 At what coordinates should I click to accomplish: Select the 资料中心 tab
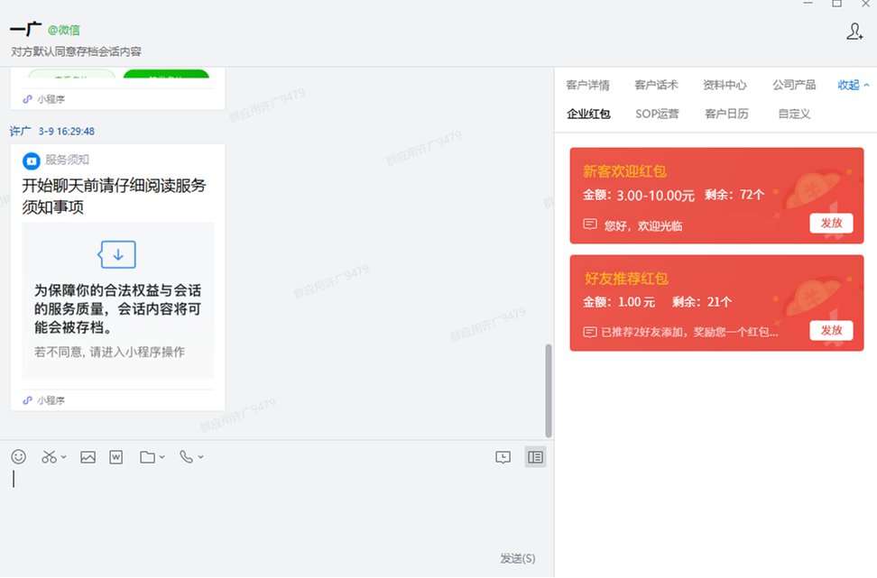point(725,85)
